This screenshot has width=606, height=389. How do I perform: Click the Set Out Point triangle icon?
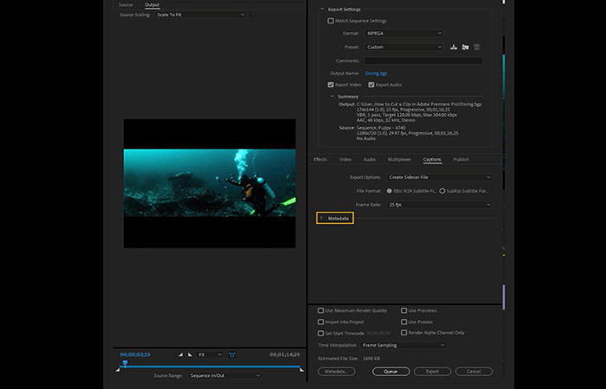tap(190, 354)
